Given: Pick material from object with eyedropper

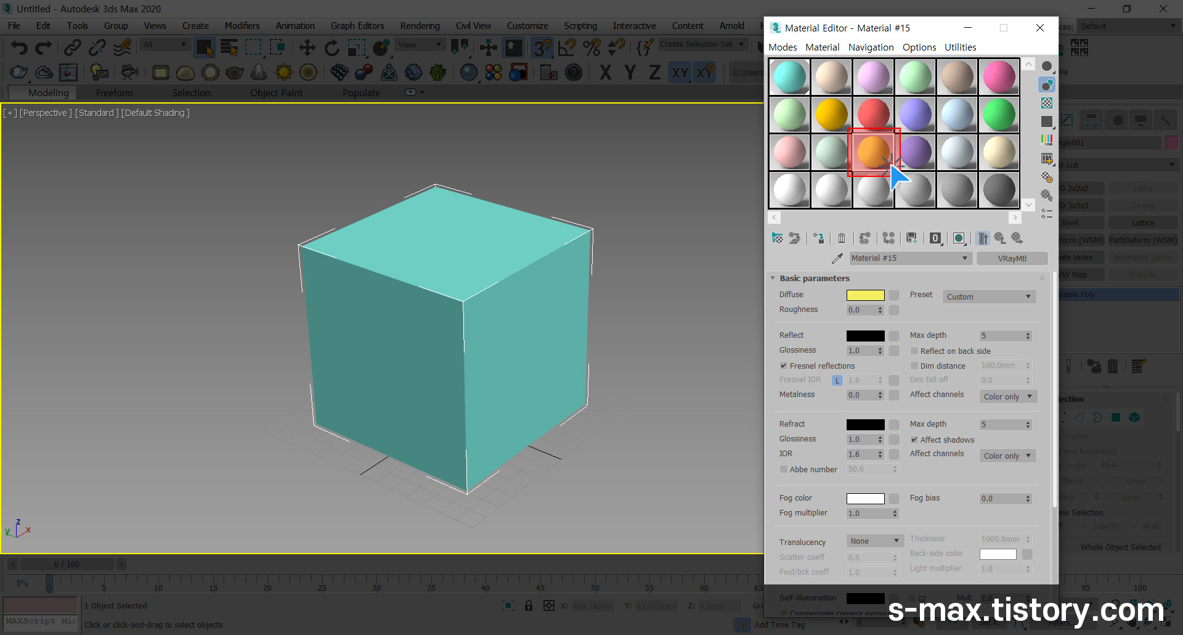Looking at the screenshot, I should [x=837, y=258].
